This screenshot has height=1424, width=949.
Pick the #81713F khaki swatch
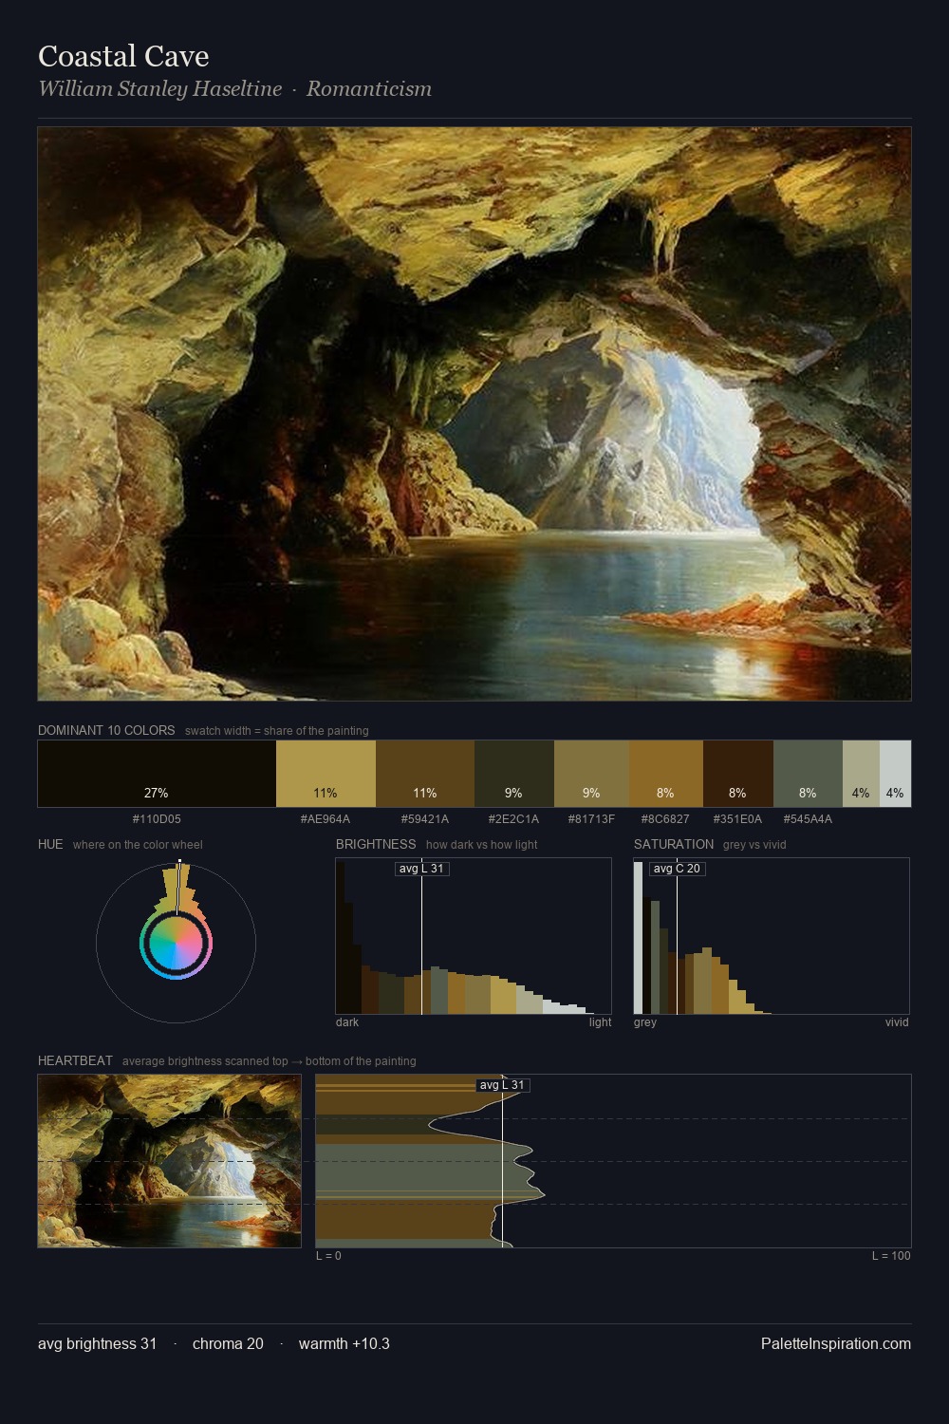591,774
